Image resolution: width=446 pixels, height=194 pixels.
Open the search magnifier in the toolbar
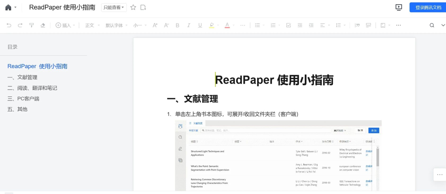coord(432,25)
